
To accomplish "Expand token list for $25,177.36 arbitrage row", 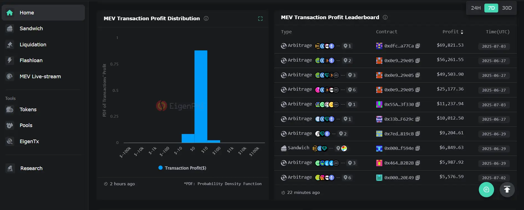I will click(x=343, y=90).
